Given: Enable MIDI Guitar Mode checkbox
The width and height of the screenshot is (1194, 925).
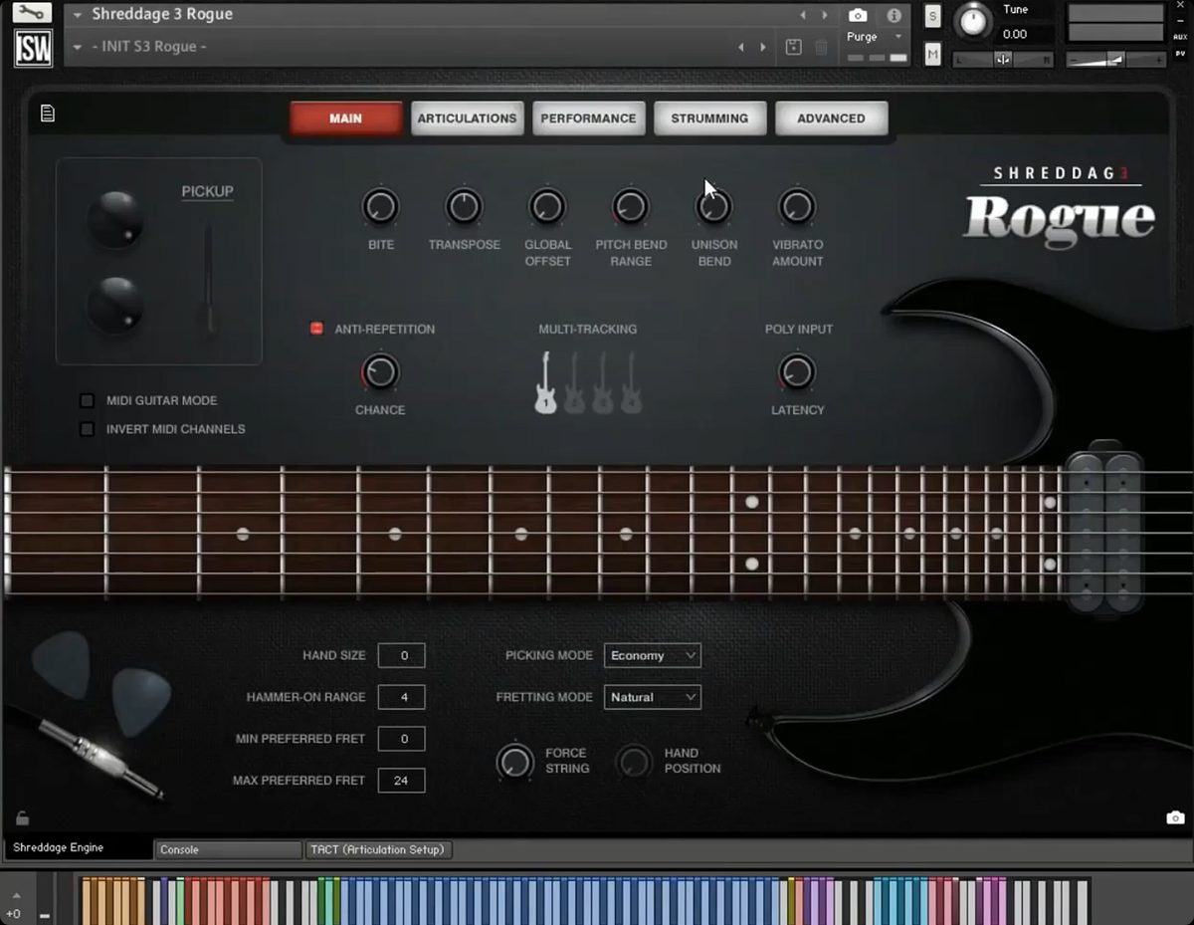Looking at the screenshot, I should [x=88, y=400].
